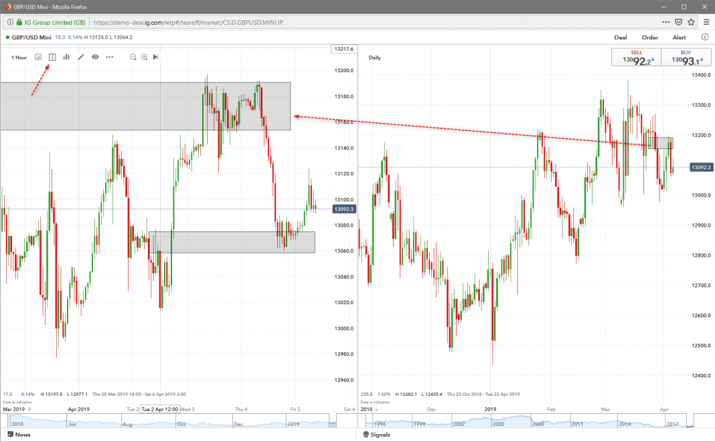
Task: Save page to Pocket
Action: click(678, 21)
